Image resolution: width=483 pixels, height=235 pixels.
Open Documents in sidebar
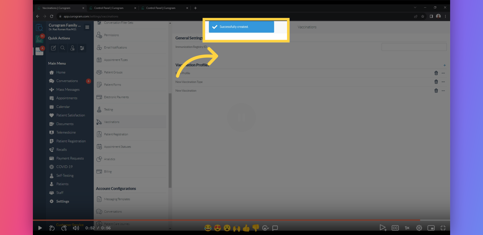click(x=65, y=124)
